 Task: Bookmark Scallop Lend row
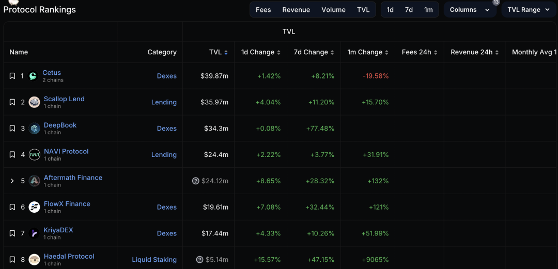(12, 102)
